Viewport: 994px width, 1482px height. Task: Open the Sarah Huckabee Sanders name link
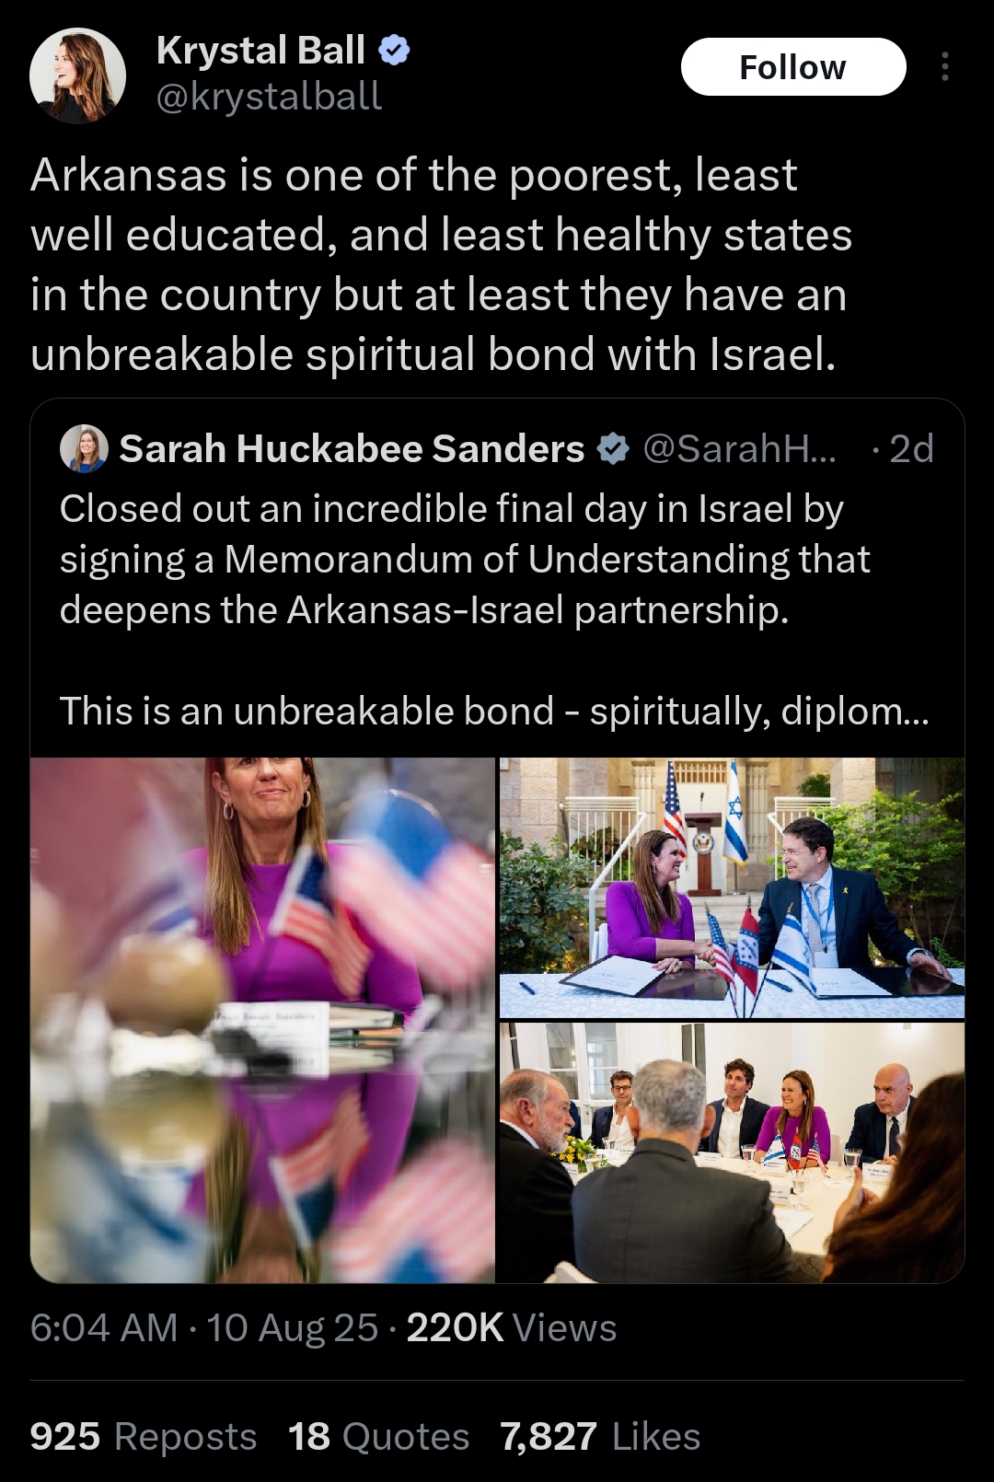coord(352,449)
